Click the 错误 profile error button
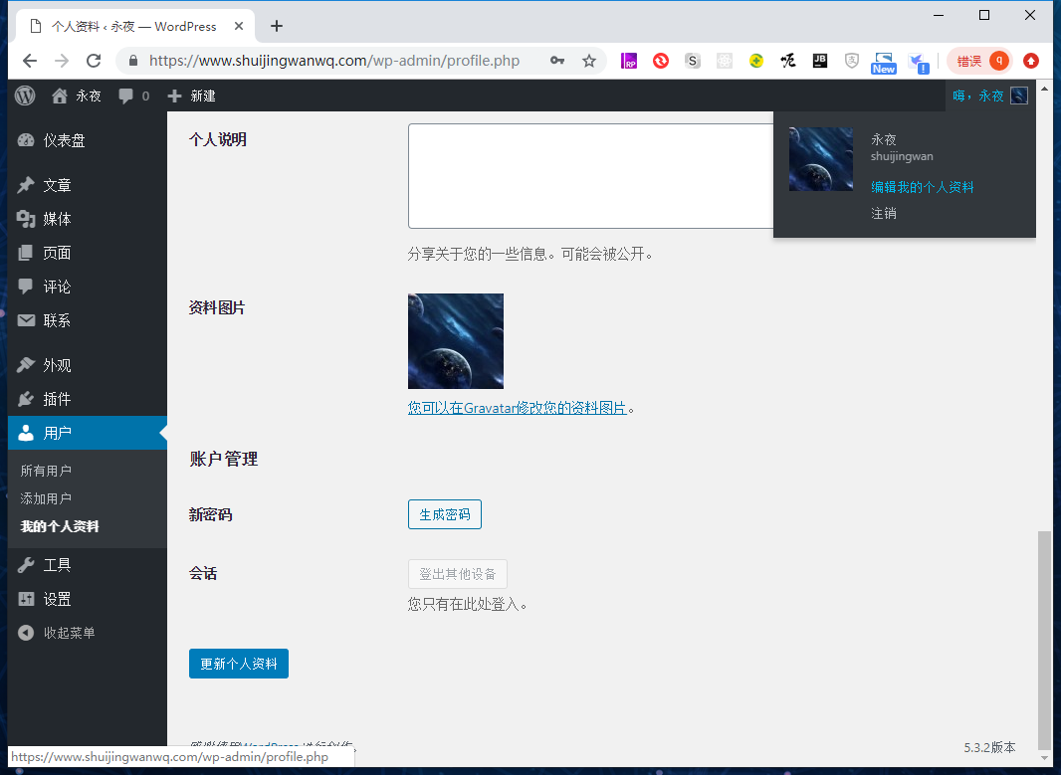This screenshot has width=1061, height=775. [979, 61]
